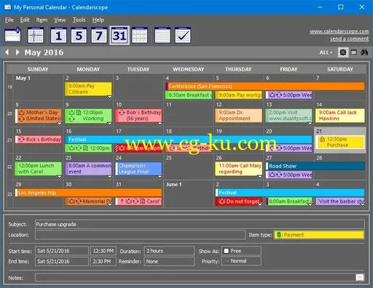Select the Los Angeles trip event bar
Screen dimensions: 373x288
(88, 193)
